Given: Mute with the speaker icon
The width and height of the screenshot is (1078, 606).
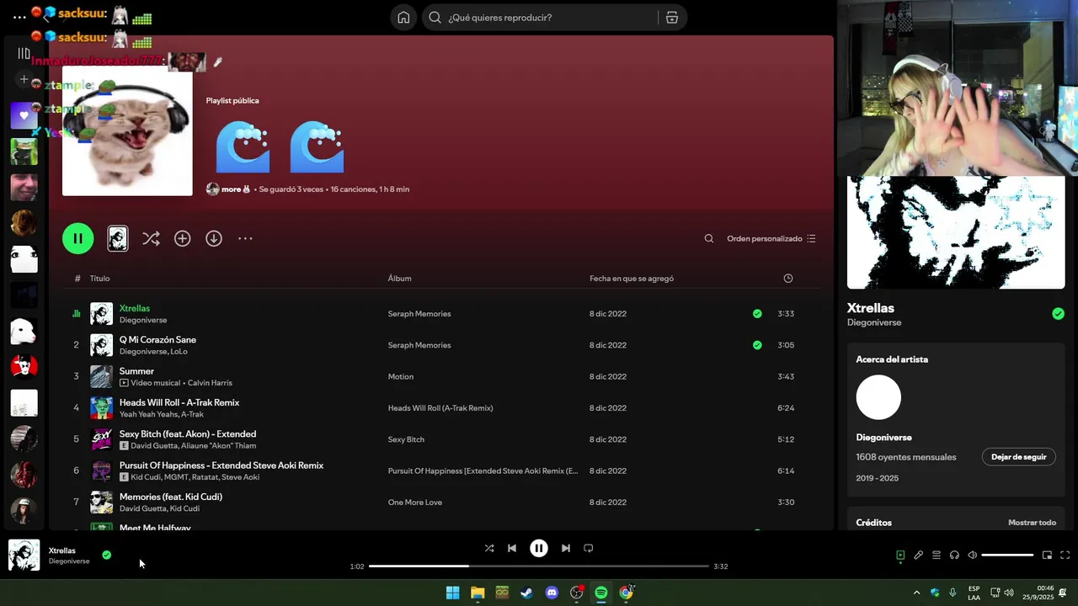Looking at the screenshot, I should tap(972, 555).
